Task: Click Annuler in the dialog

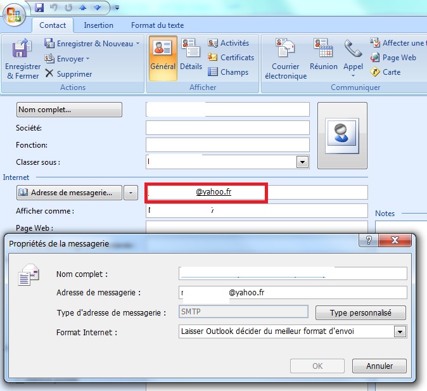Action: 379,366
